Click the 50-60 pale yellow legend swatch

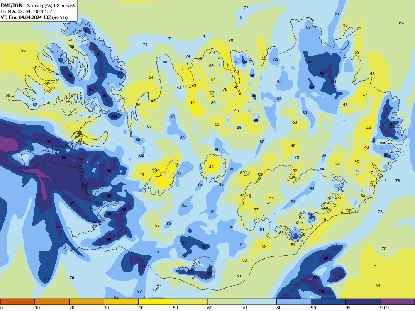pos(190,302)
